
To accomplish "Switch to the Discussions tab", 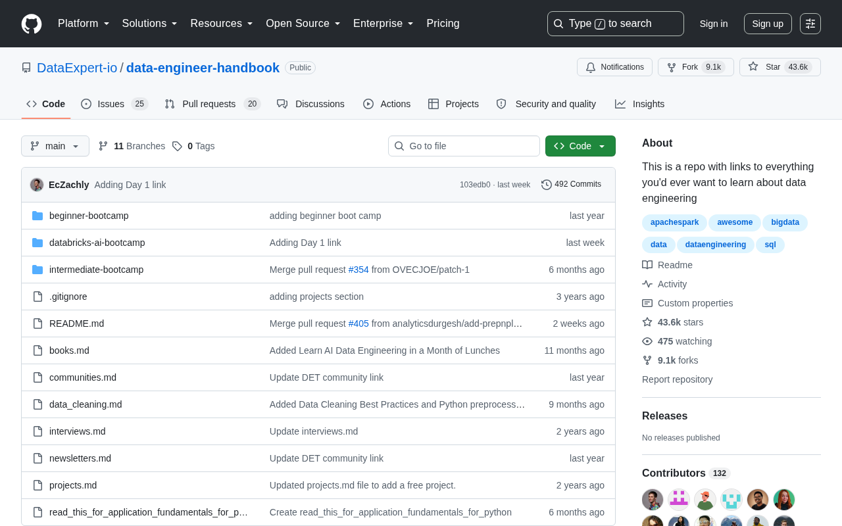I will coord(310,104).
